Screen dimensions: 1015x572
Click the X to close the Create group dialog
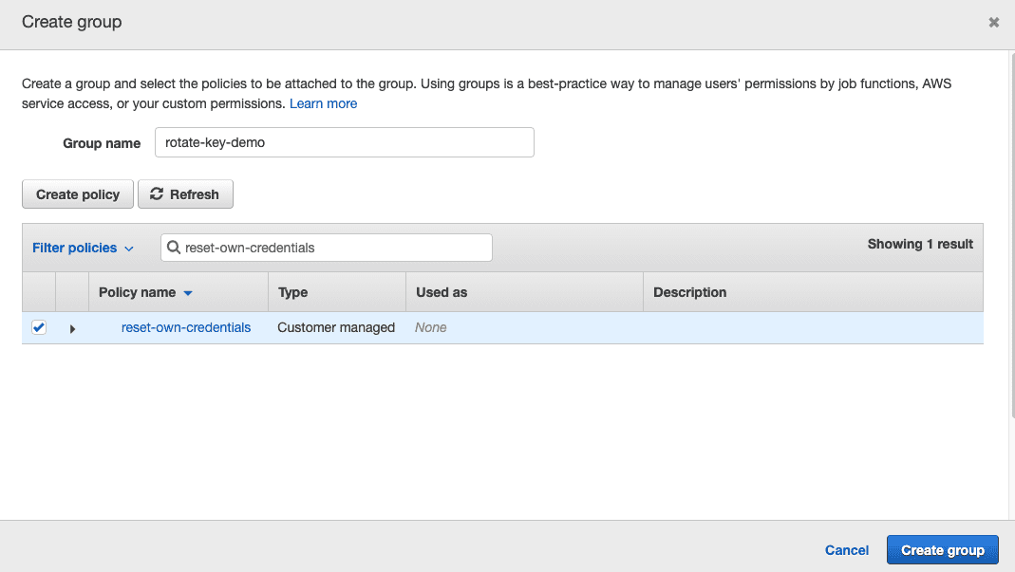(x=993, y=21)
